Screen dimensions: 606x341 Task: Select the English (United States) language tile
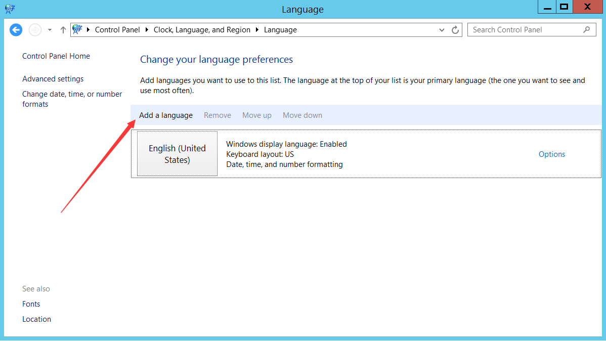[177, 154]
